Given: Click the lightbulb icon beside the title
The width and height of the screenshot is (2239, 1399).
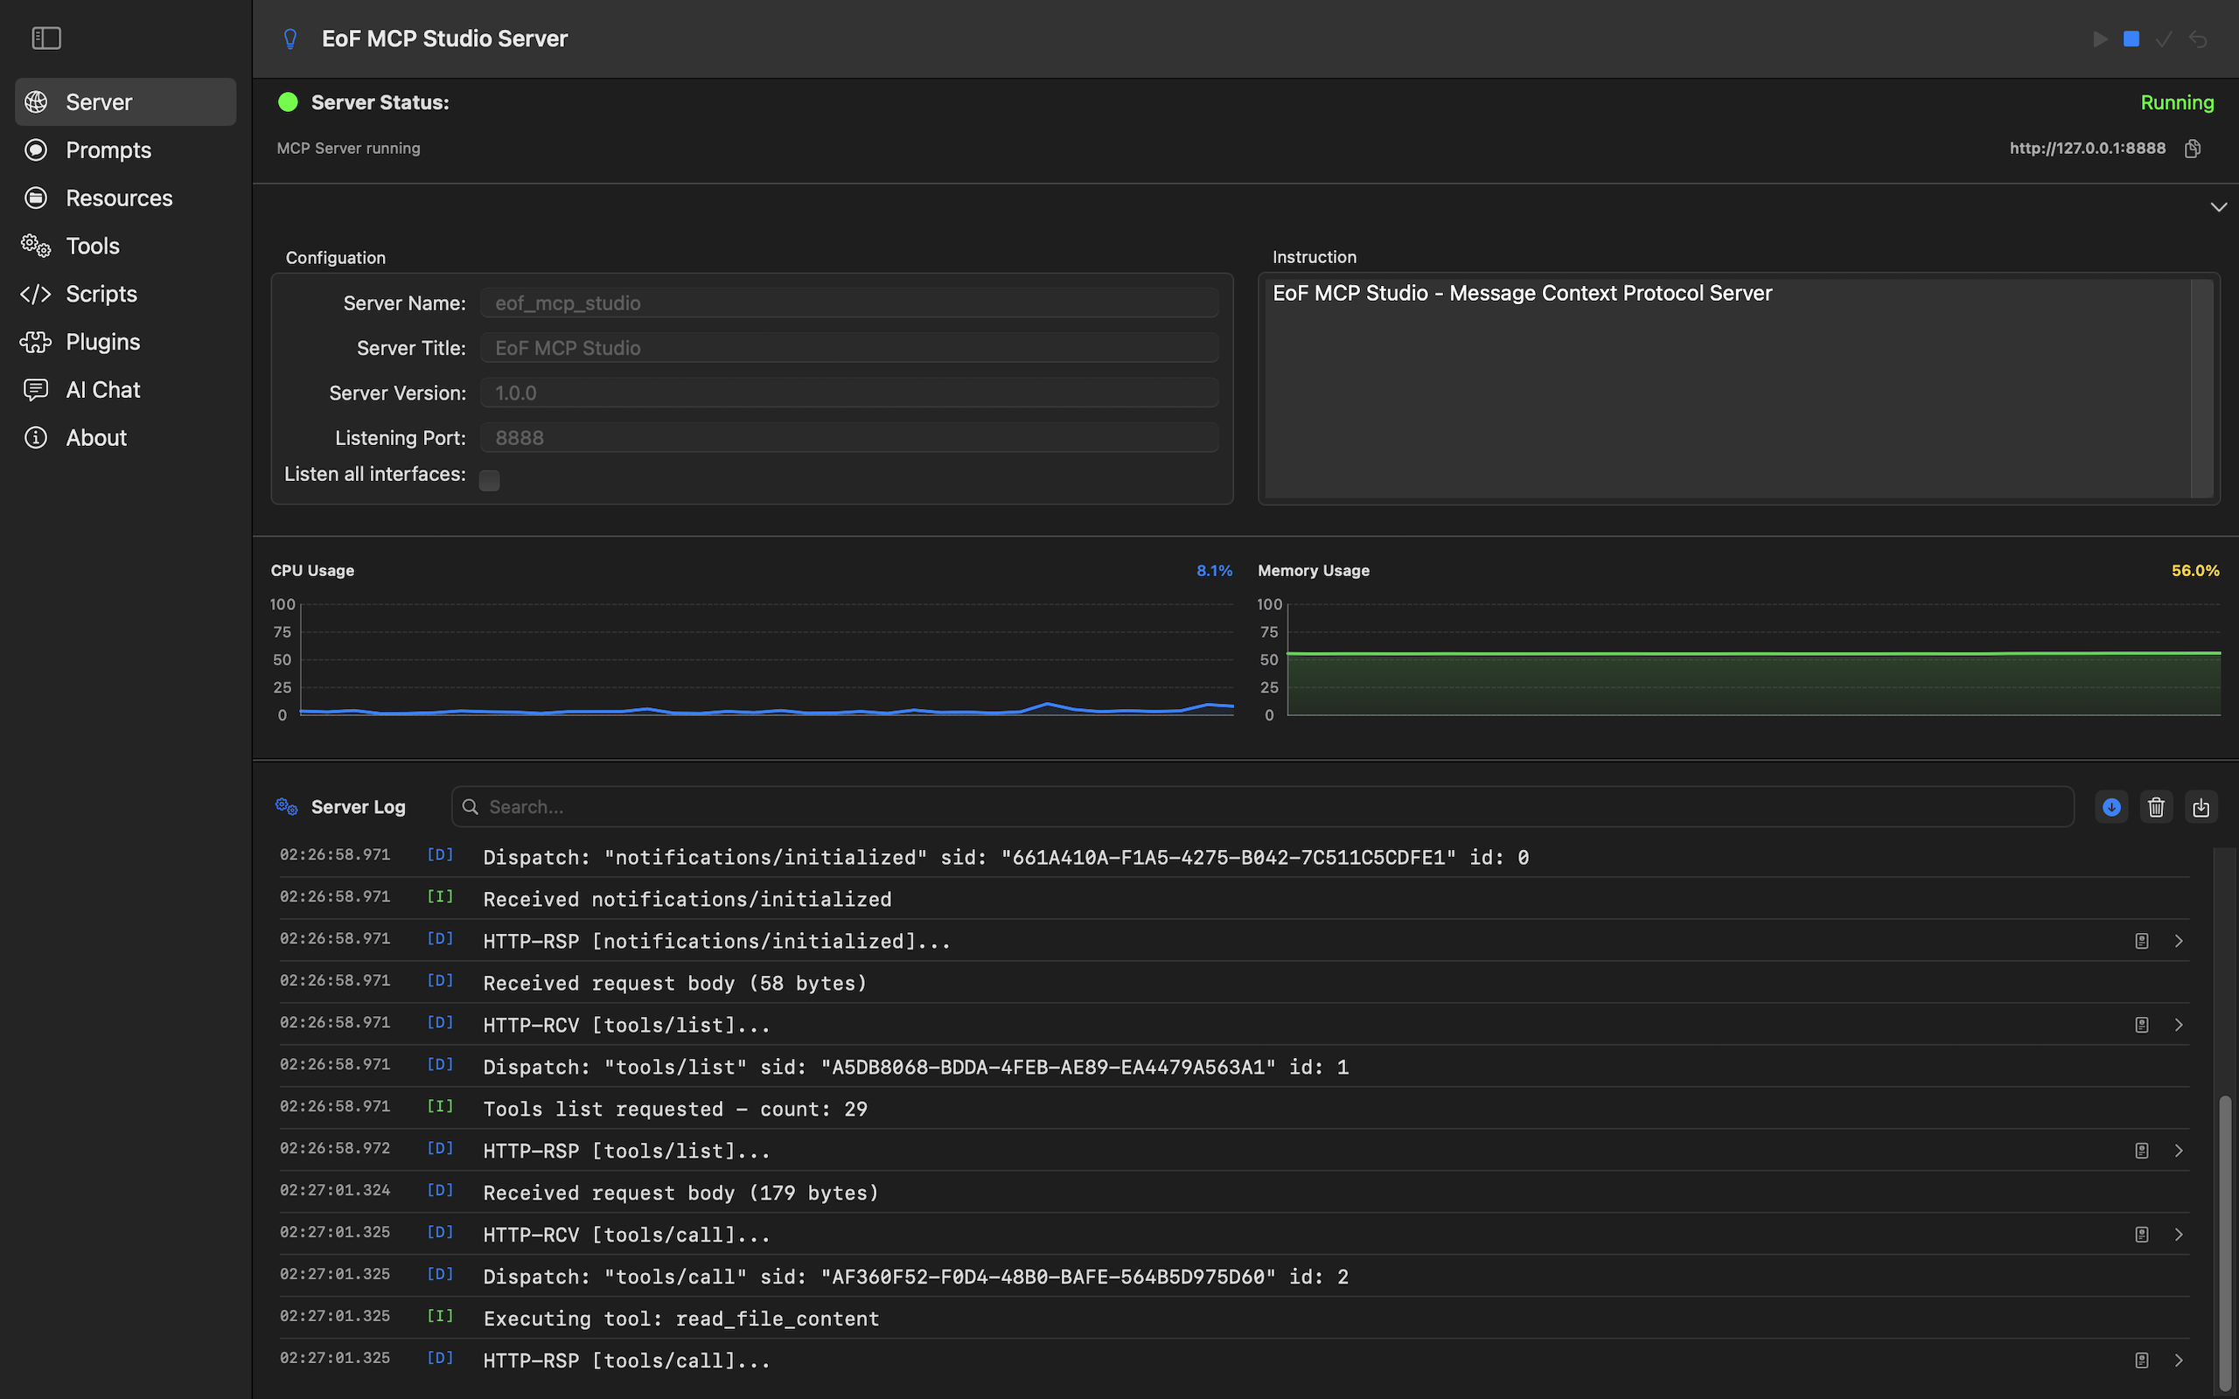Looking at the screenshot, I should [x=289, y=38].
